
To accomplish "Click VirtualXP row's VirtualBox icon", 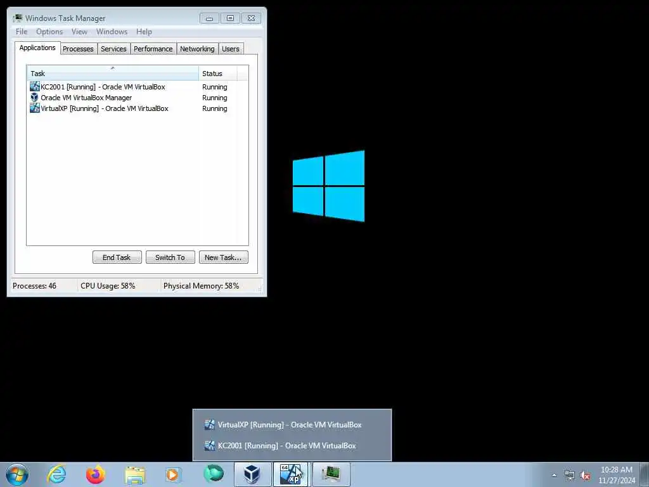I will coord(35,108).
